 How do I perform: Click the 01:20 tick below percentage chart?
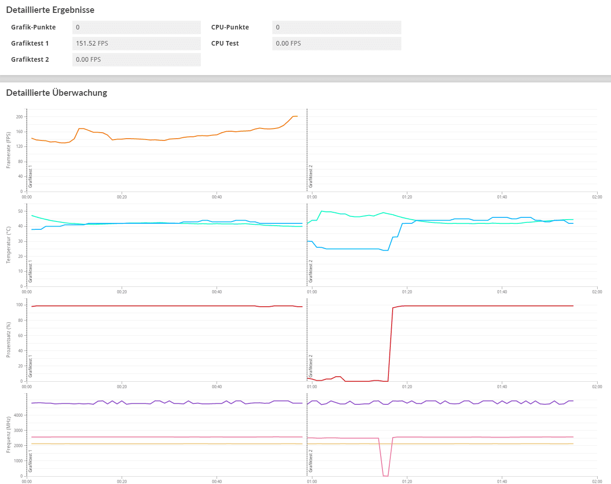coord(407,387)
